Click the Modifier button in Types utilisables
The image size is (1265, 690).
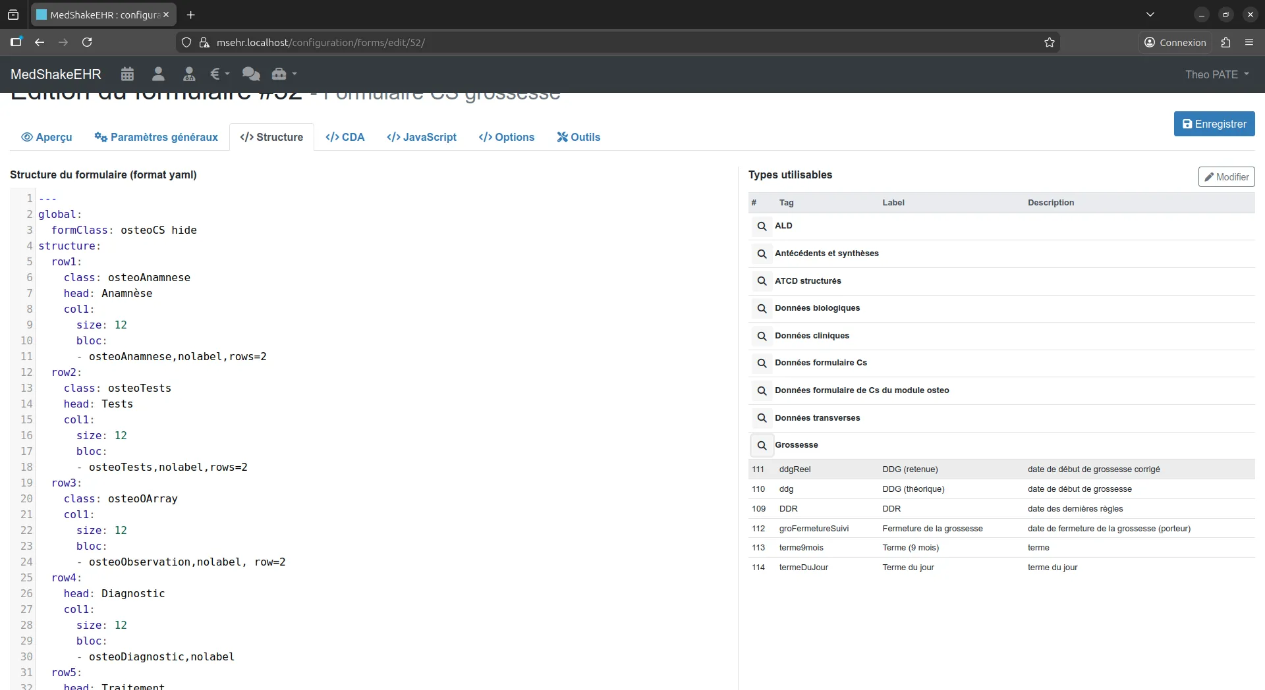(x=1227, y=176)
